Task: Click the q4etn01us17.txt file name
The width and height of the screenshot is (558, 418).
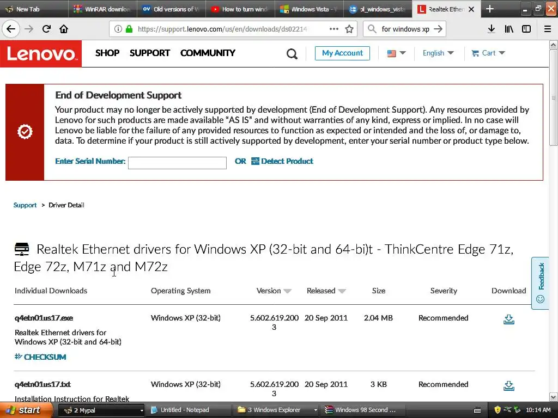Action: coord(43,384)
